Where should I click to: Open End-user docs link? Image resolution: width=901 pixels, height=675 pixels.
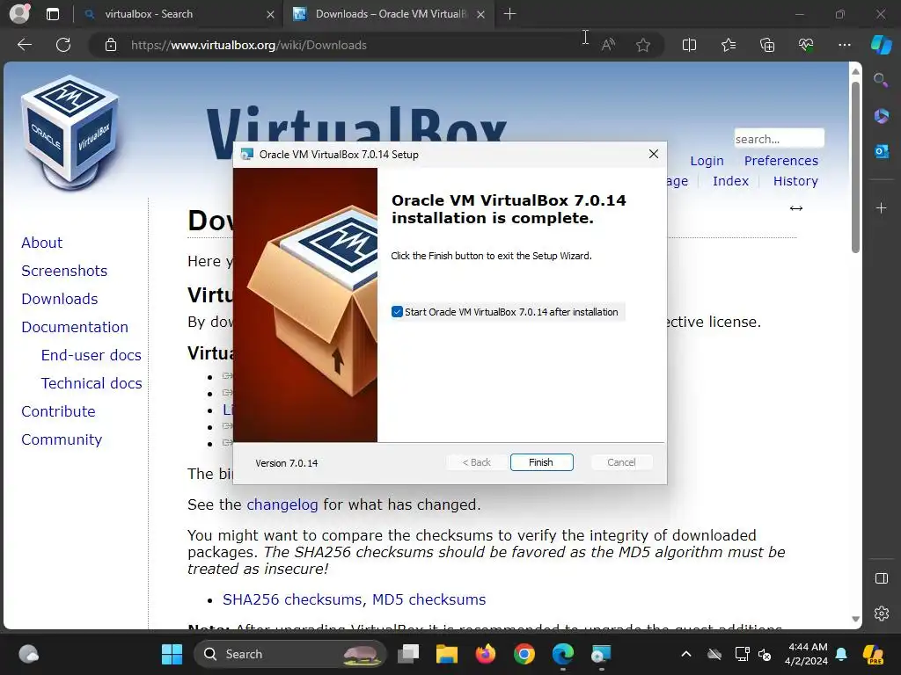[x=92, y=355]
